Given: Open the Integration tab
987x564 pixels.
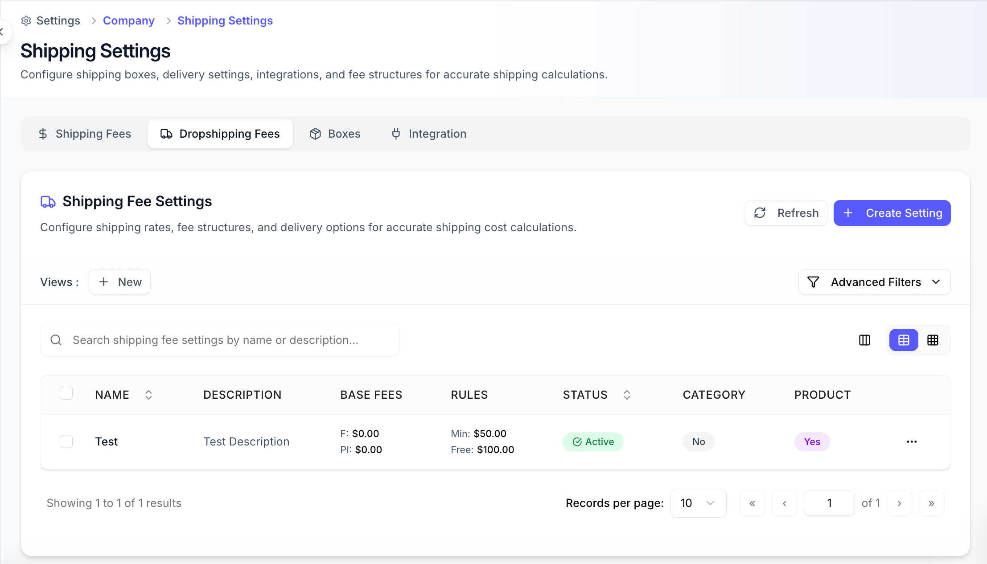Looking at the screenshot, I should (429, 134).
